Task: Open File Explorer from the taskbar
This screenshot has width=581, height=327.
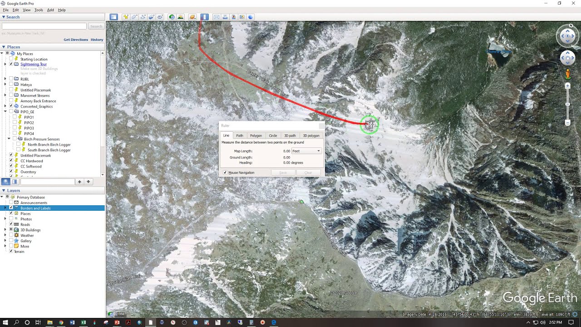Action: 49,322
